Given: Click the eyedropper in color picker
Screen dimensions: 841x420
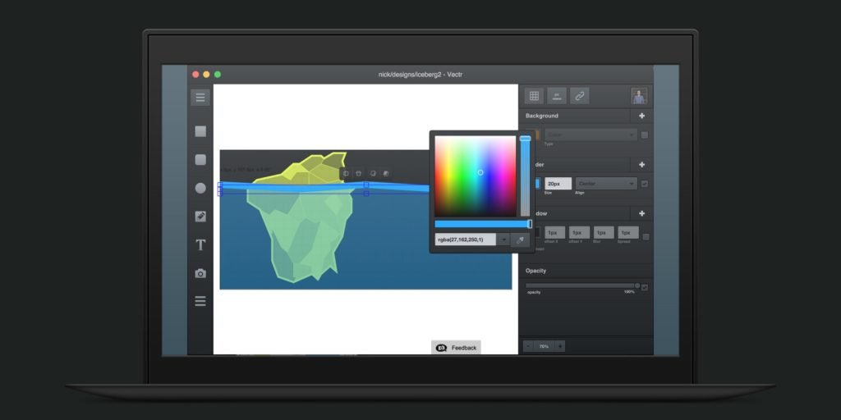Looking at the screenshot, I should (x=520, y=240).
